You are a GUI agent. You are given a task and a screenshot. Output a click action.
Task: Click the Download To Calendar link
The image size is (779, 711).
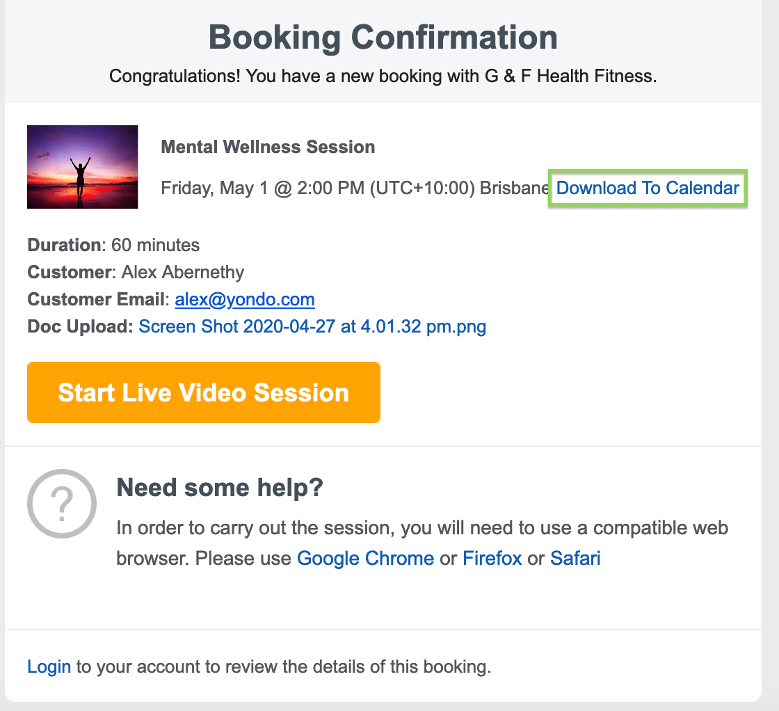648,188
